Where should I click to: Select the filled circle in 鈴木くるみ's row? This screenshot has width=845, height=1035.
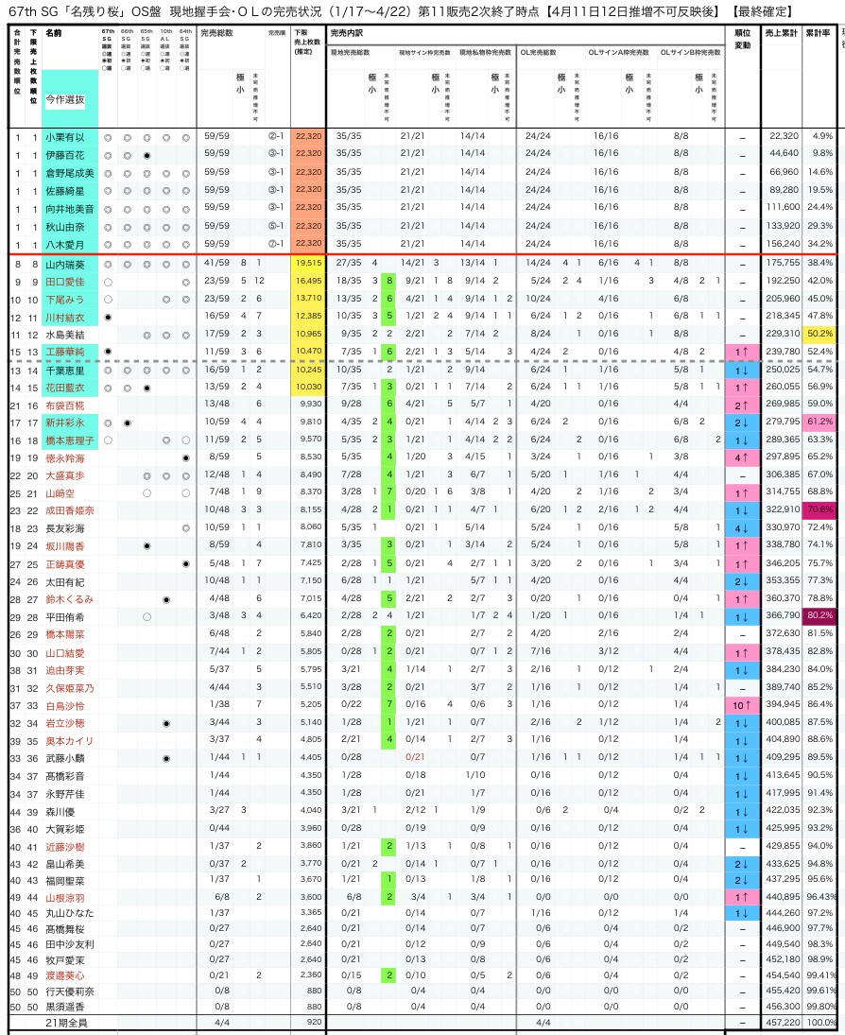coord(166,599)
